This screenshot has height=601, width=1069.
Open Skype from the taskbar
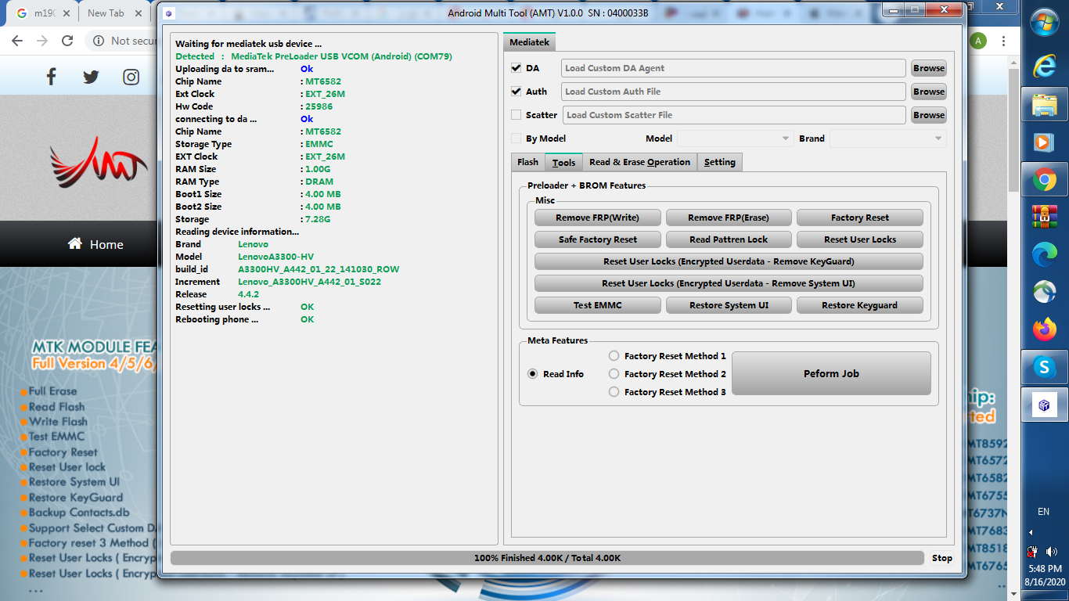1044,367
